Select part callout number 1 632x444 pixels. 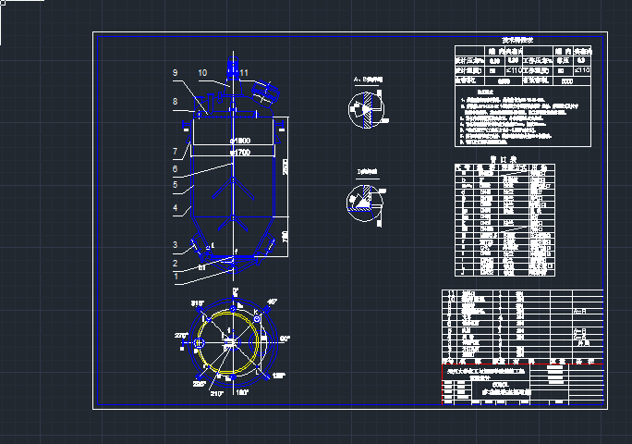tap(174, 276)
